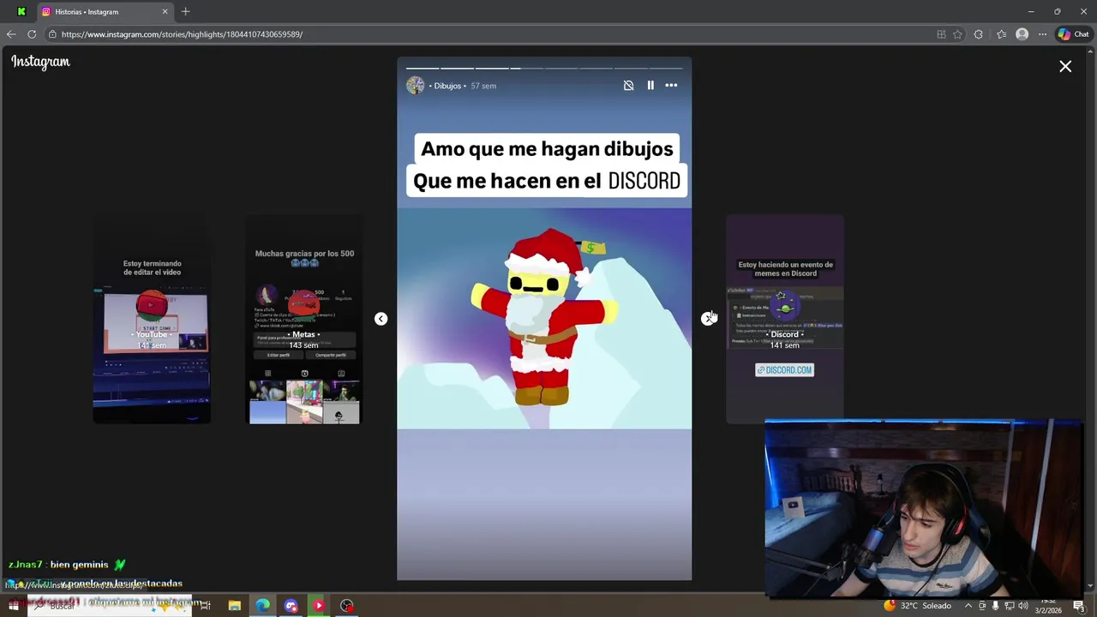
Task: Open OBS Studio in the taskbar
Action: click(x=346, y=605)
